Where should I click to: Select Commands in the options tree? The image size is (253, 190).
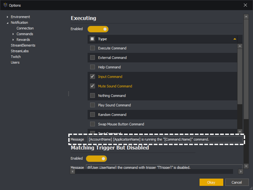pyautogui.click(x=25, y=34)
